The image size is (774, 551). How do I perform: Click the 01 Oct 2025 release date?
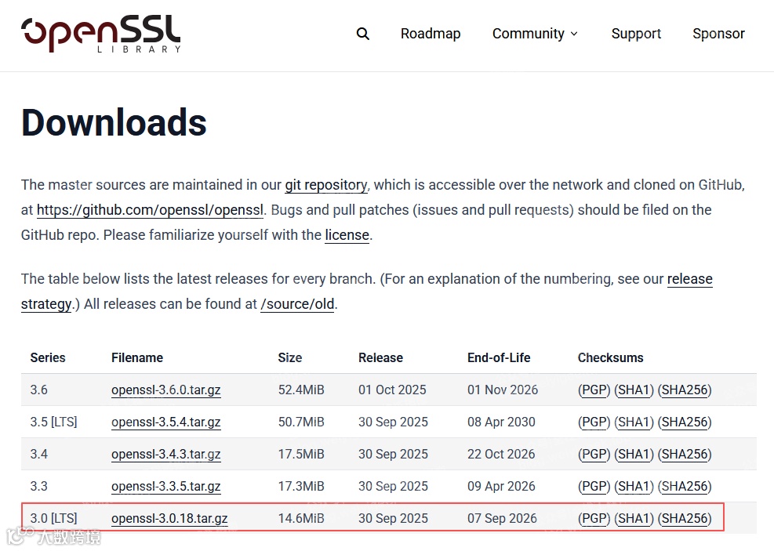tap(392, 390)
